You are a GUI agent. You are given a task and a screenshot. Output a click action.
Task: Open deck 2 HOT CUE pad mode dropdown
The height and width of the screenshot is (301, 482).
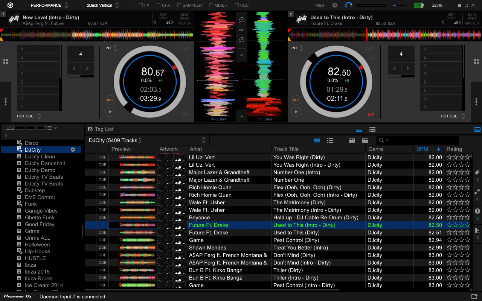click(453, 116)
